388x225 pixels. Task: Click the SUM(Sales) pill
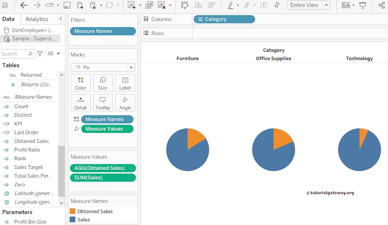(103, 178)
